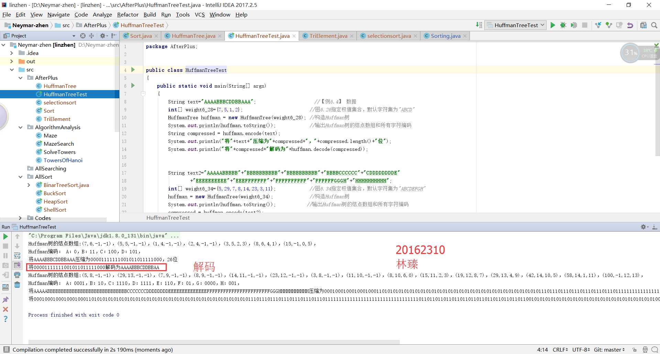
Task: Collapse the AlgorithmAnalysis package
Action: 20,127
